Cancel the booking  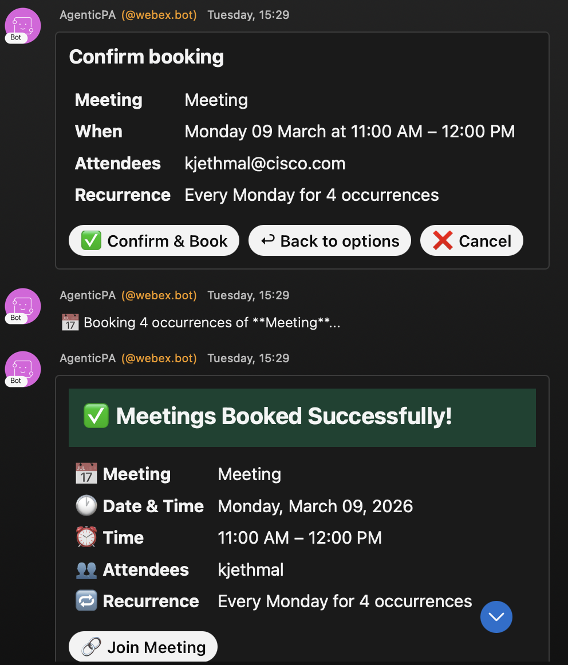click(471, 240)
